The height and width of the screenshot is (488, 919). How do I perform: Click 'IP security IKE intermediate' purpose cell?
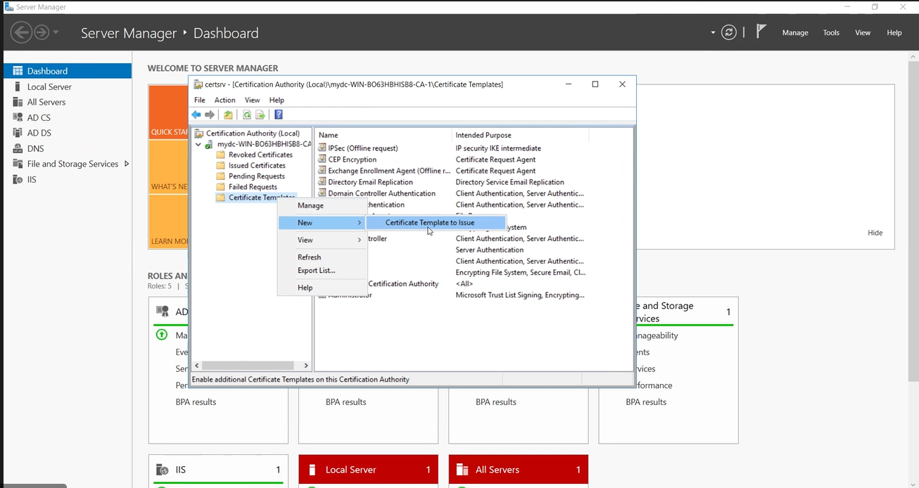tap(498, 148)
